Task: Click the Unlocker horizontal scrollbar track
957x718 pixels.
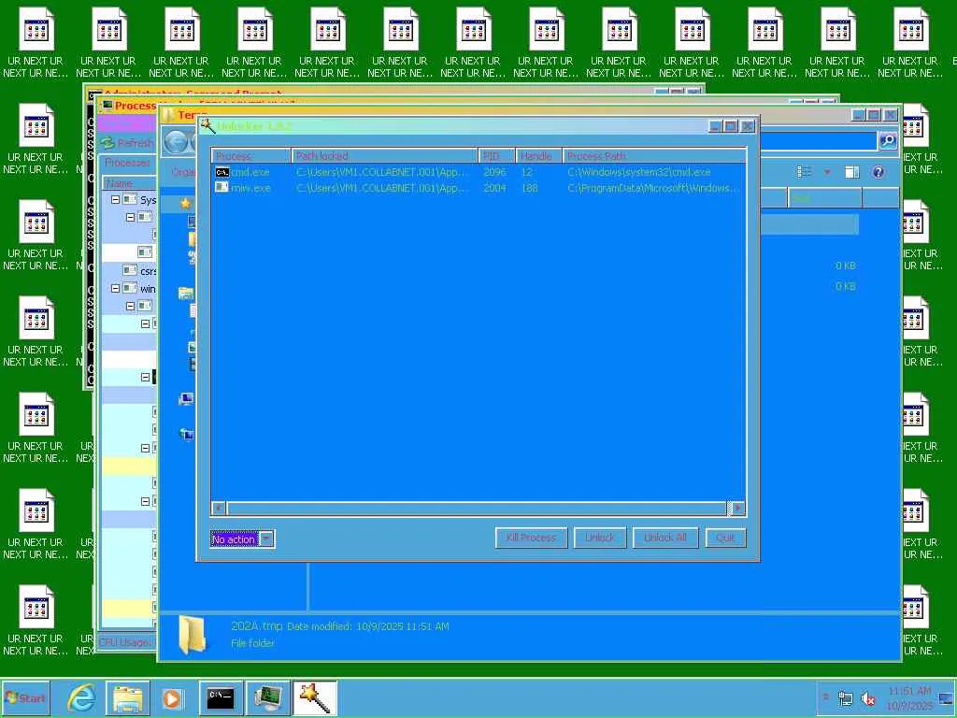Action: pos(477,508)
